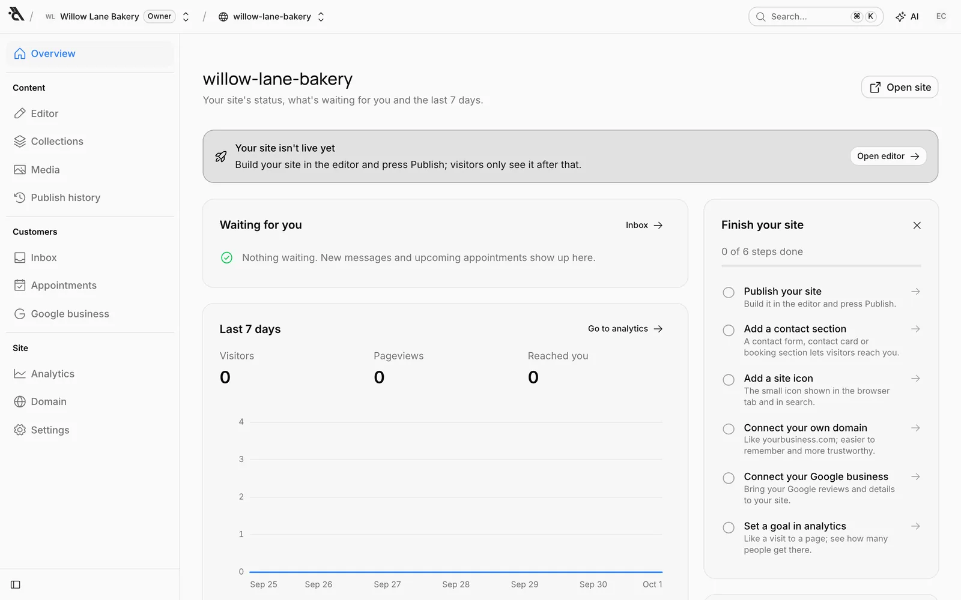
Task: Click the app logo in the top-left corner
Action: pyautogui.click(x=16, y=14)
